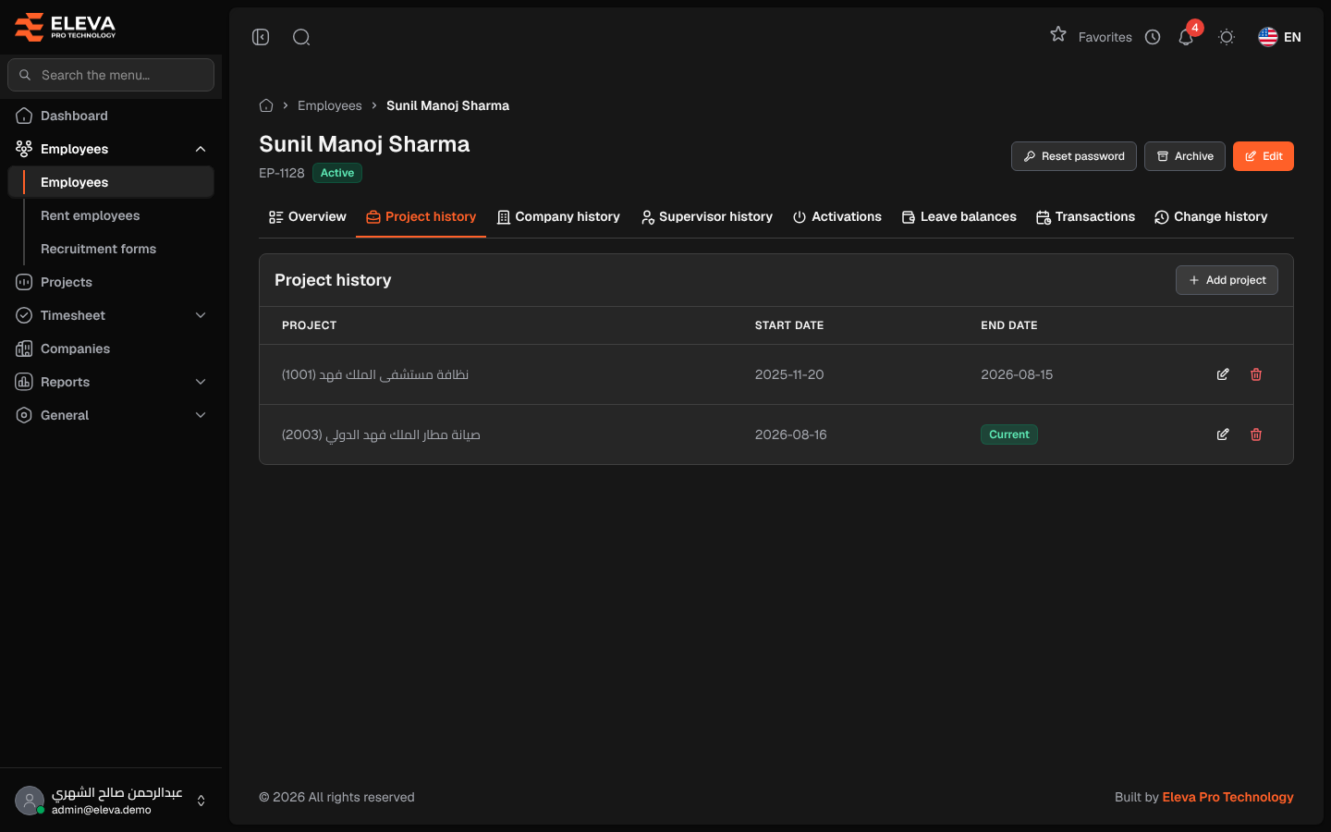The image size is (1331, 832).
Task: Open EN language selector
Action: pyautogui.click(x=1280, y=37)
